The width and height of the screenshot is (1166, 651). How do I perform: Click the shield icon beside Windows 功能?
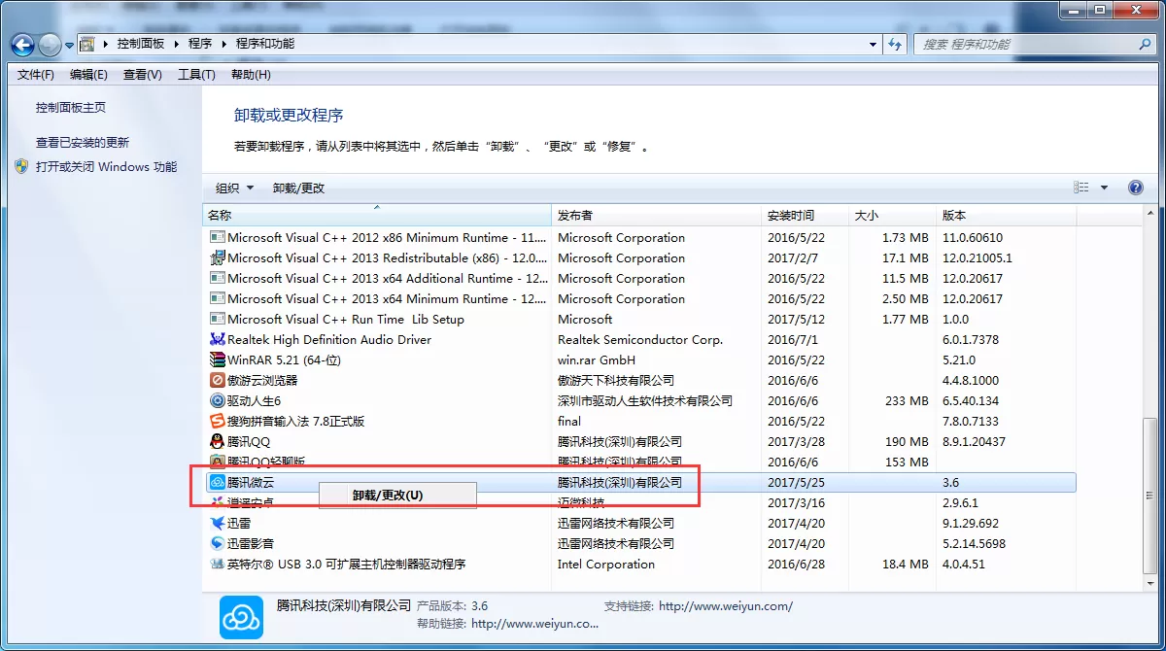point(22,166)
